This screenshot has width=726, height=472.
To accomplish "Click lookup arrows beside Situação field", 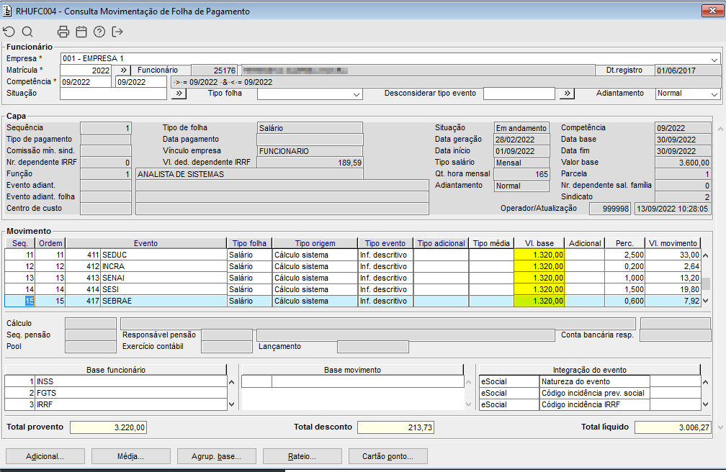I will coord(179,94).
